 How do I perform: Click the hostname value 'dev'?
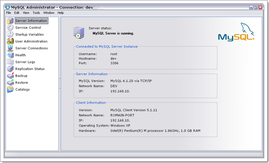click(113, 59)
